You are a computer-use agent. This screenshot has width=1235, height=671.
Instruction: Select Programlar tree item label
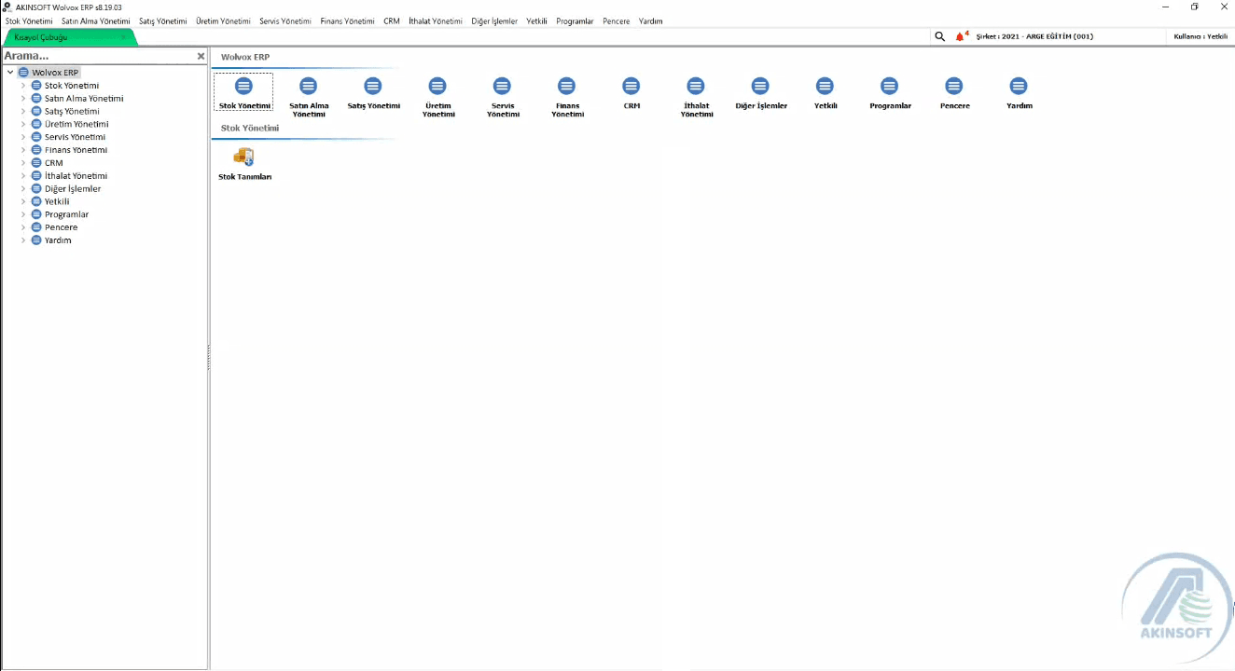coord(66,214)
